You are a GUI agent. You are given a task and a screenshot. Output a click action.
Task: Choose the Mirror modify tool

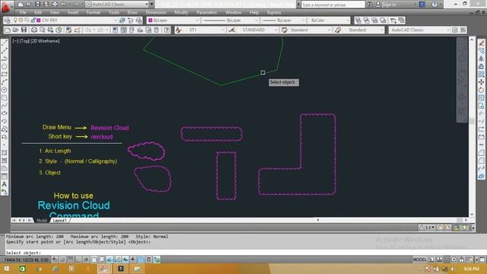point(481,59)
